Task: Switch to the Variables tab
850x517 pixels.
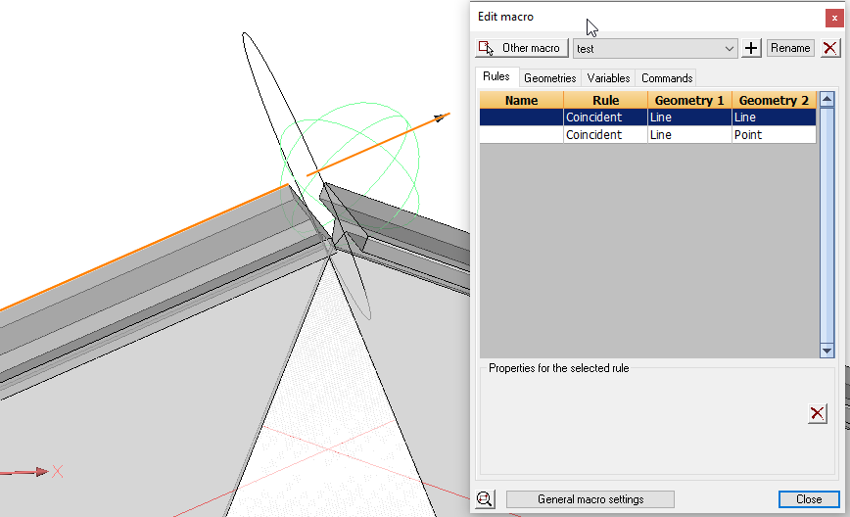Action: pos(608,78)
